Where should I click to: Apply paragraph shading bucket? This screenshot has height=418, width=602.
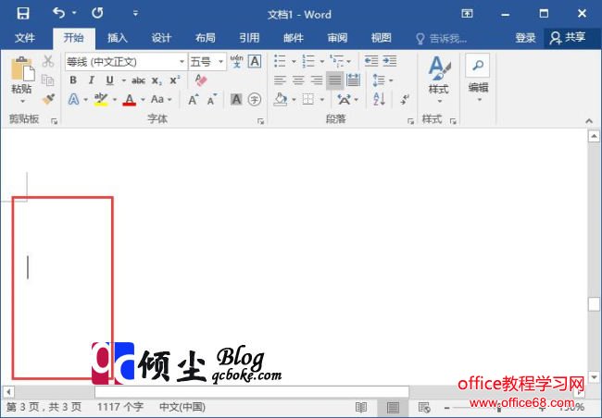point(281,99)
